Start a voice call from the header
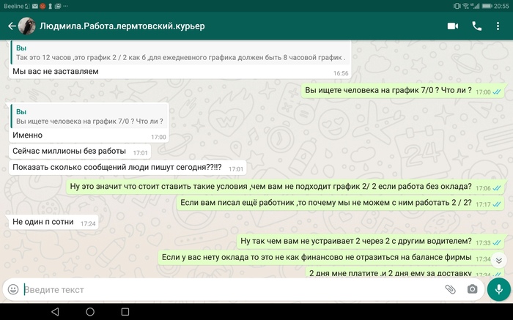Viewport: 513px width, 320px height. 477,26
